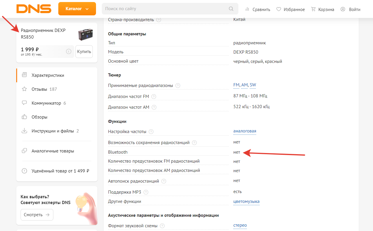The width and height of the screenshot is (373, 231).
Task: Click the DNS logo
Action: pos(34,9)
